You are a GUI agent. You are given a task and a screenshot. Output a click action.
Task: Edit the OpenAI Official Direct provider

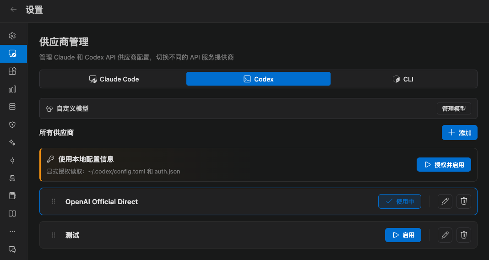(x=445, y=201)
